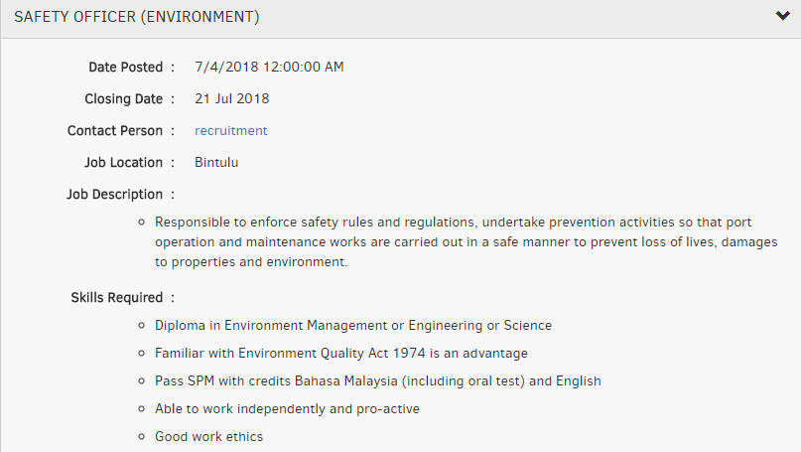Select the Date Posted label
Screen dimensions: 801x452
click(x=126, y=67)
